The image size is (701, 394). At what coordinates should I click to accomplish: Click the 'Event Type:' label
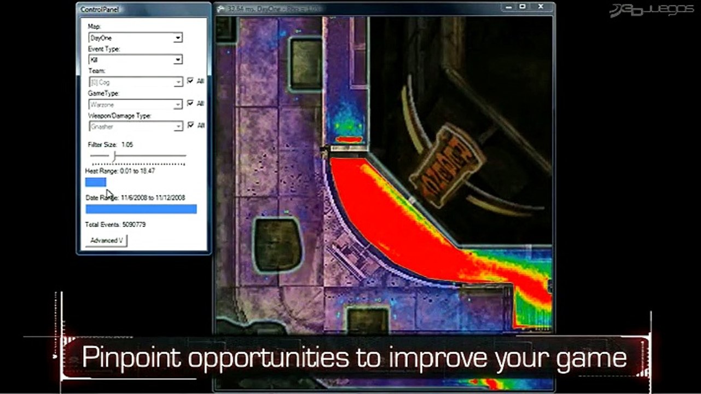tap(104, 49)
